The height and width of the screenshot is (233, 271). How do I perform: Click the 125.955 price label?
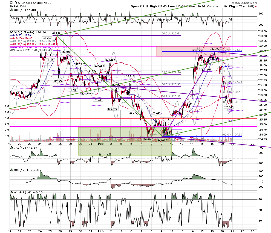coord(112,109)
